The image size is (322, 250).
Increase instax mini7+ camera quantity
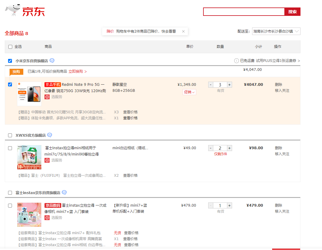tap(230, 205)
